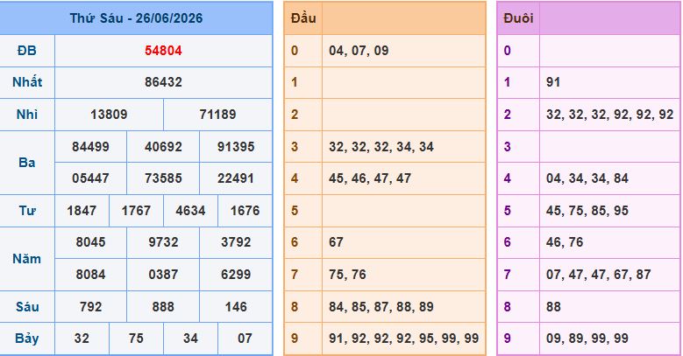Select Ba prize number 73585

pyautogui.click(x=163, y=178)
